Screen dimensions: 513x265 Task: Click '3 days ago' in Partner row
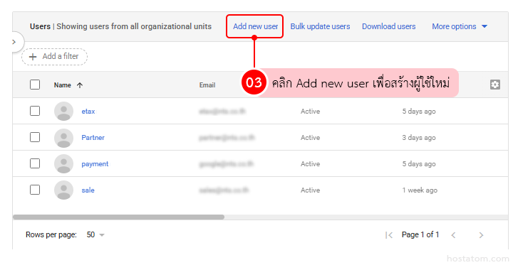[419, 138]
